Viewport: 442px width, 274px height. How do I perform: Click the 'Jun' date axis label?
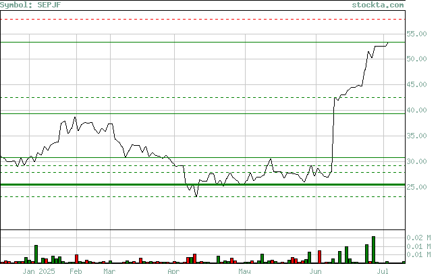pos(315,271)
